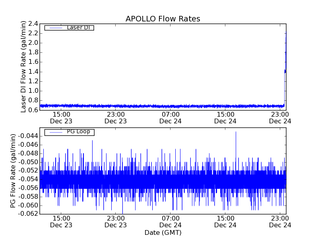The width and height of the screenshot is (318, 238).
Task: Select the PG Loop legend label
Action: (78, 132)
